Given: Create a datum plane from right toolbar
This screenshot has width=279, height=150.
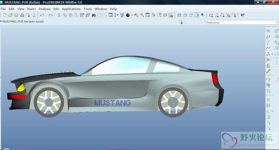Looking at the screenshot, I should point(268,37).
